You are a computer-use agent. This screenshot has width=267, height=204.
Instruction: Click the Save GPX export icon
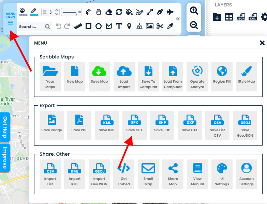click(134, 125)
